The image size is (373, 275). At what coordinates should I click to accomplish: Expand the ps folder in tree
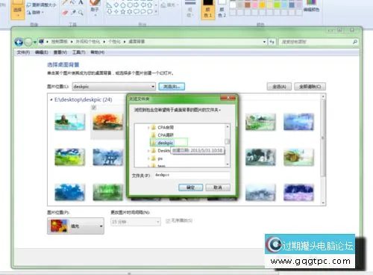point(148,158)
